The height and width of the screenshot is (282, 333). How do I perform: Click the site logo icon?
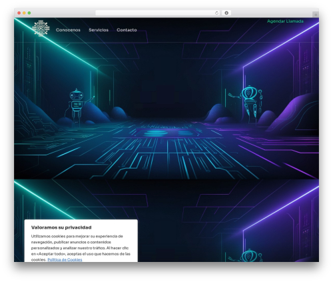41,28
